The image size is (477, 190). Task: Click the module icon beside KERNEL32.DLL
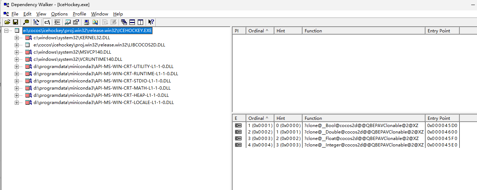28,38
